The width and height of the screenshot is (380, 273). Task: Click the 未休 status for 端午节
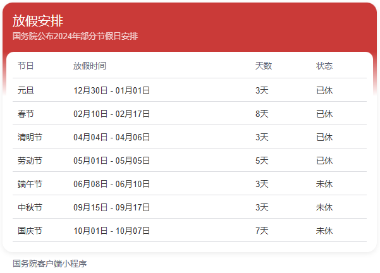[x=324, y=184]
